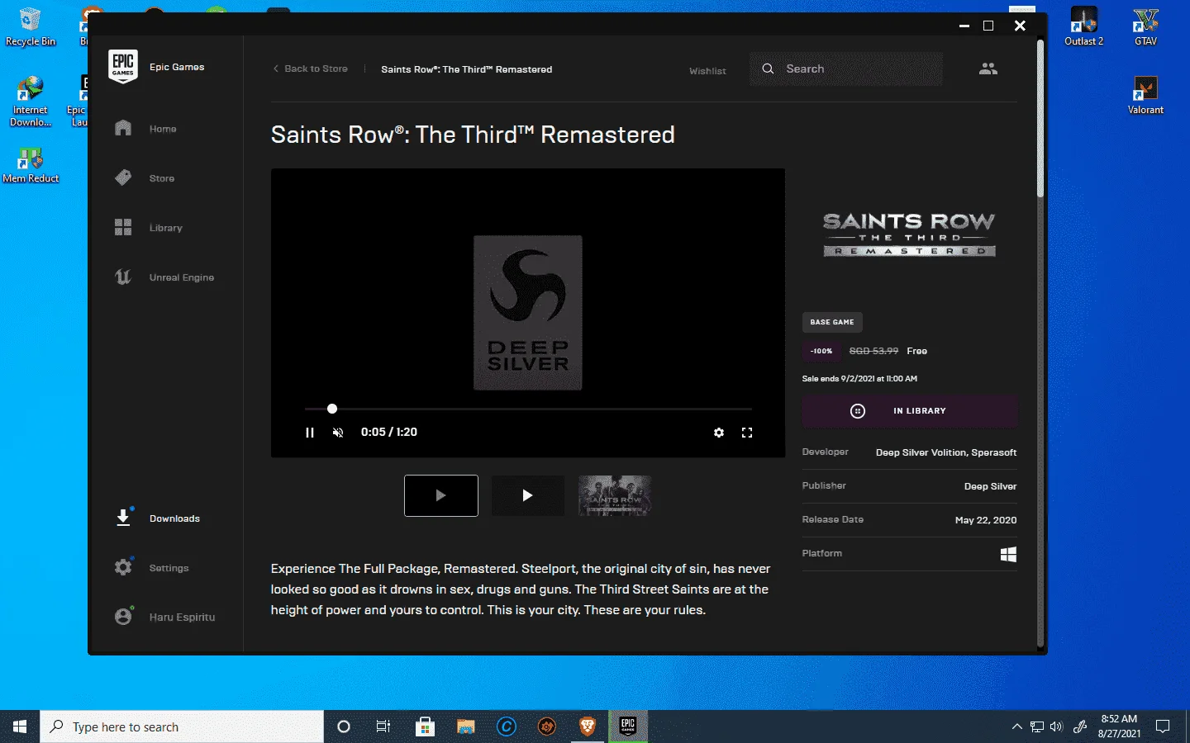Click the Windows platform icon

pos(1008,554)
